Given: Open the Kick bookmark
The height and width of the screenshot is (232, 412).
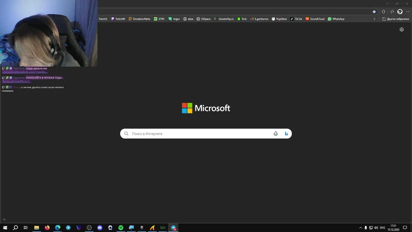Looking at the screenshot, I should 242,19.
